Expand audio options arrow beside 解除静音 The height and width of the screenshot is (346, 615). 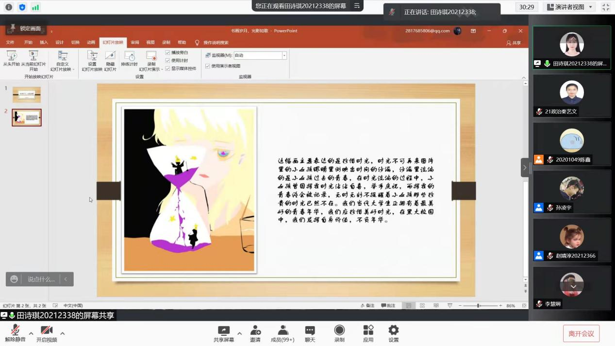pyautogui.click(x=31, y=333)
